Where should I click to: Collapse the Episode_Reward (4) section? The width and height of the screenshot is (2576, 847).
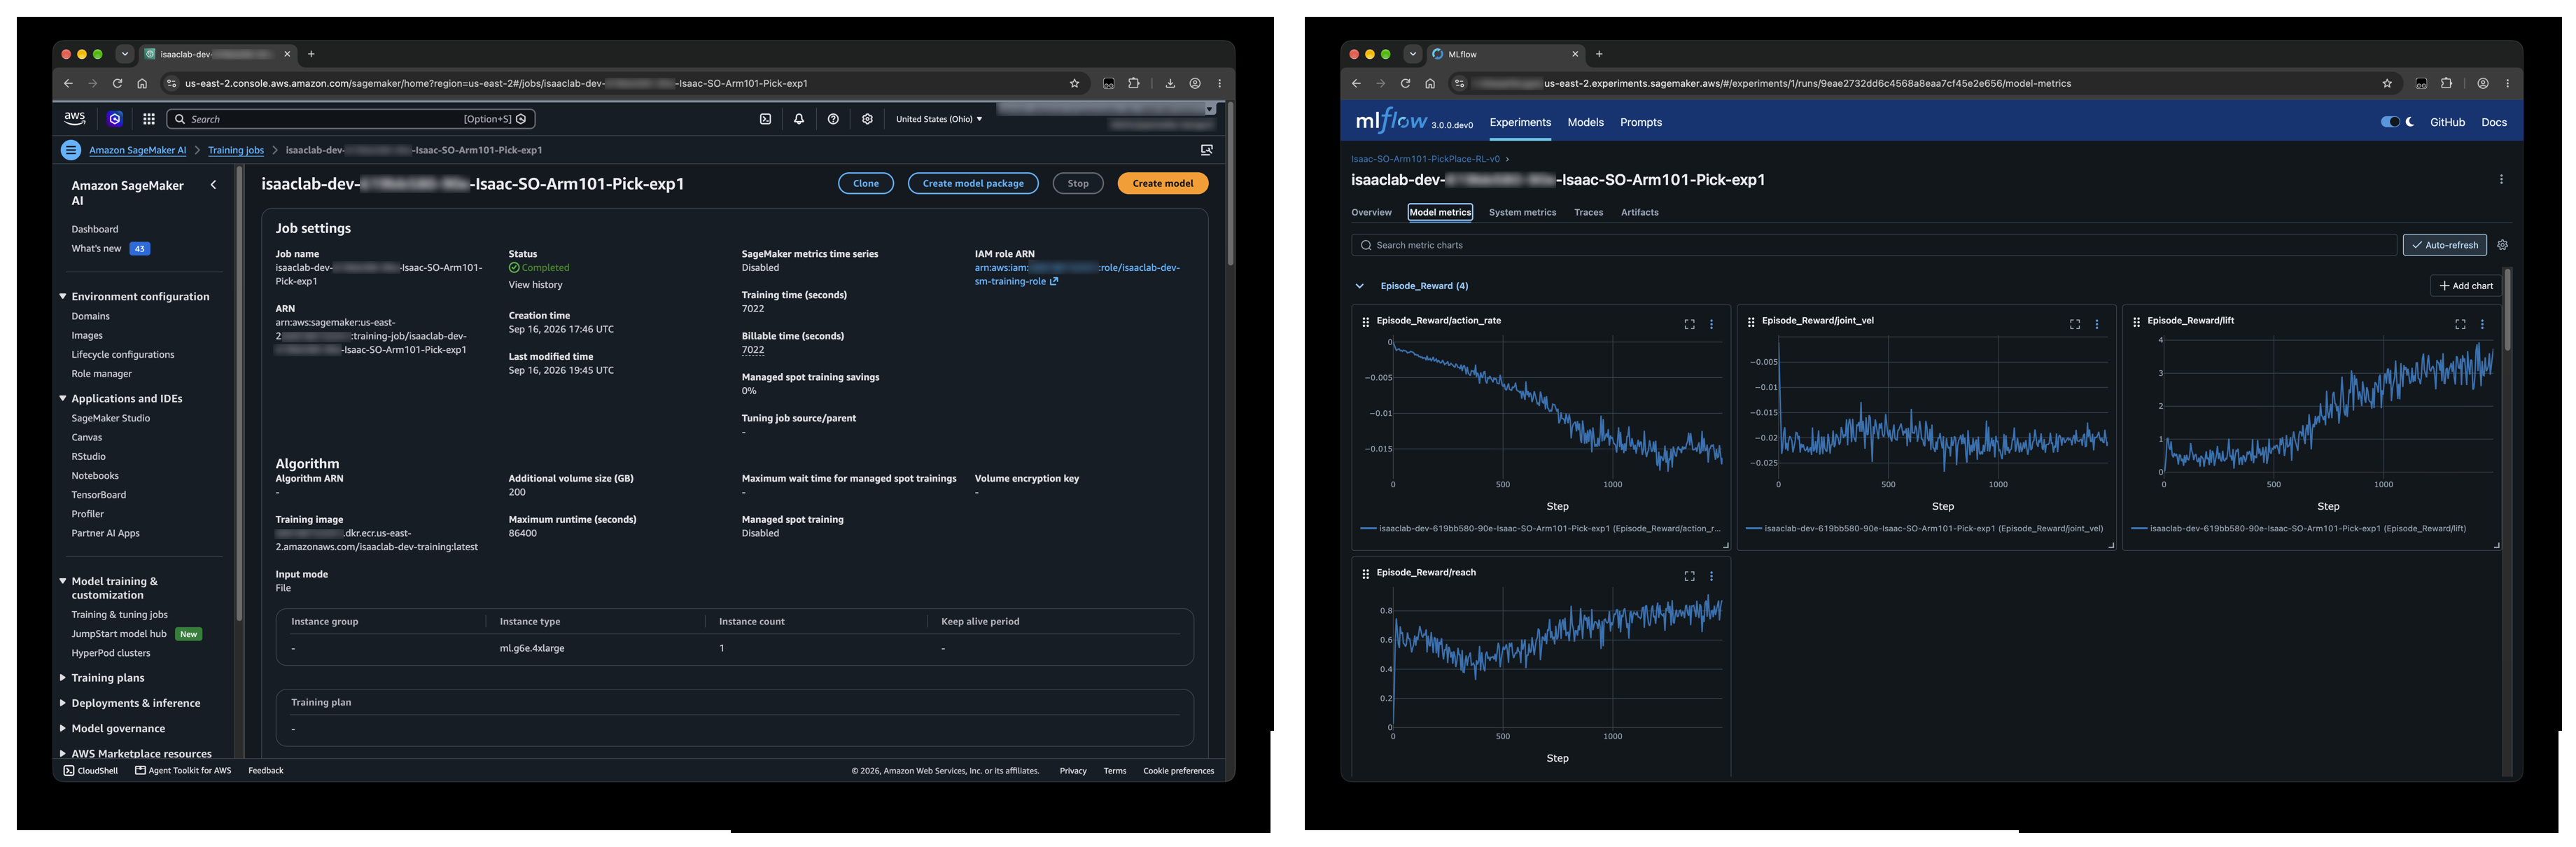coord(1359,286)
